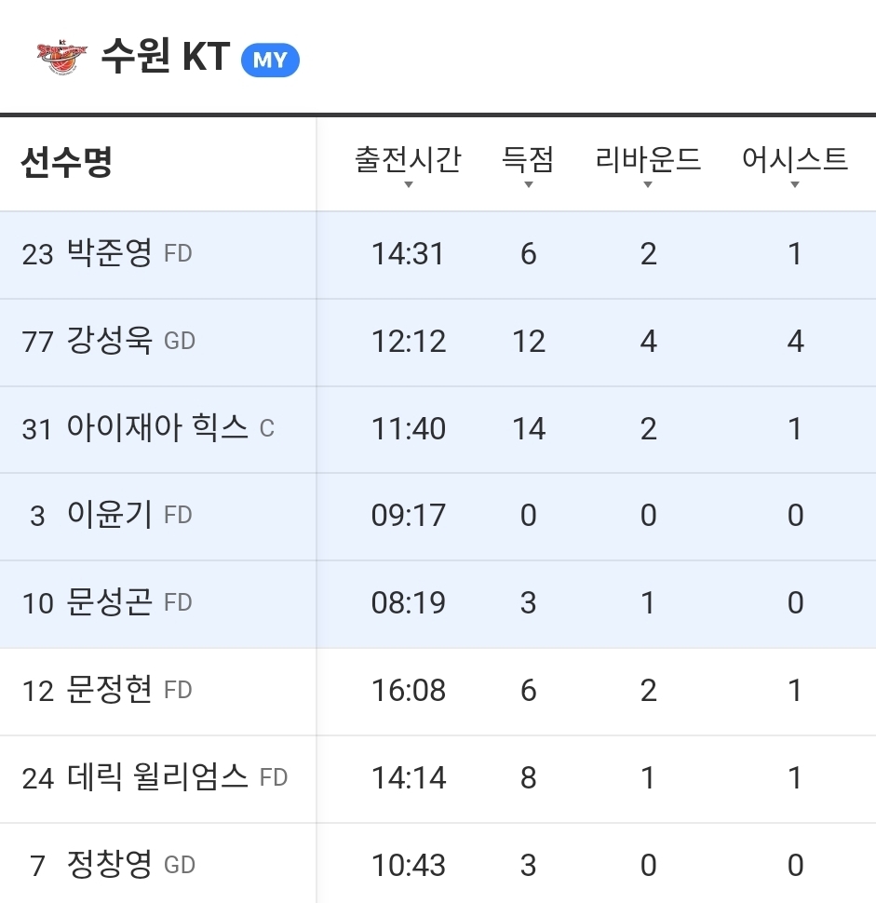Sort by 득점 using its arrow
Image resolution: width=876 pixels, height=903 pixels.
[528, 185]
